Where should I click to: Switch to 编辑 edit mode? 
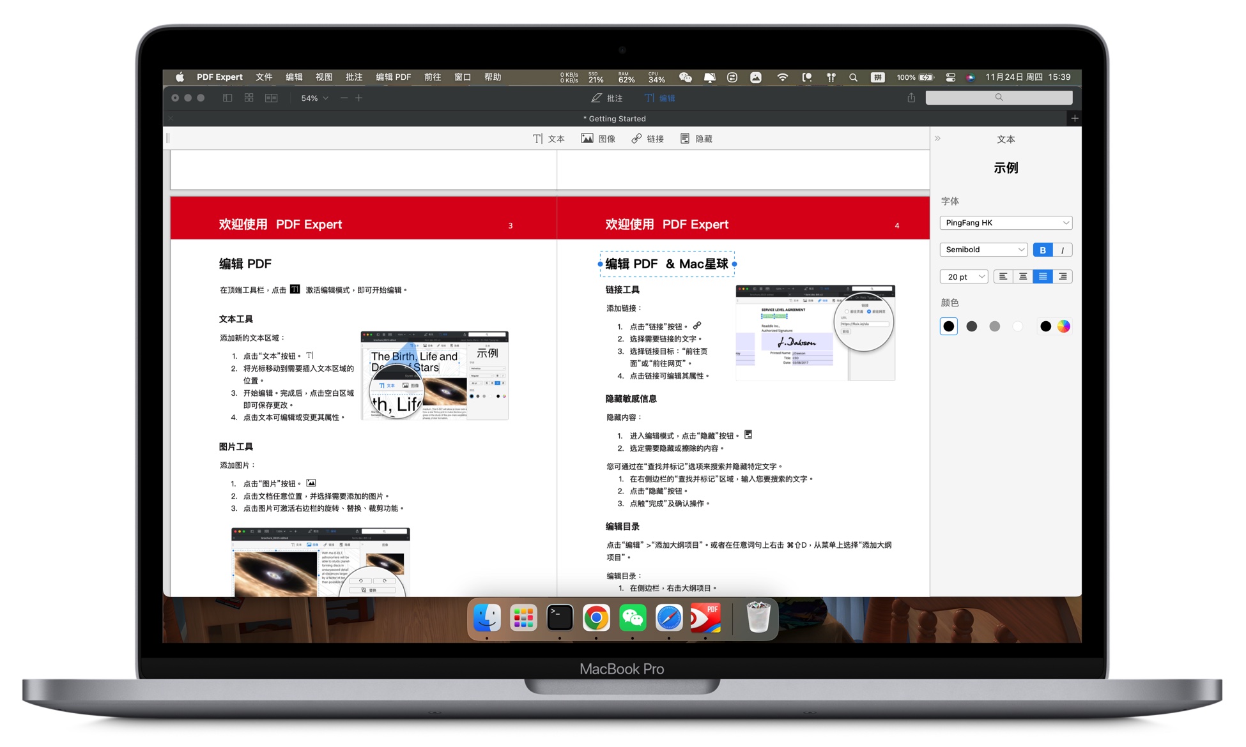point(660,98)
